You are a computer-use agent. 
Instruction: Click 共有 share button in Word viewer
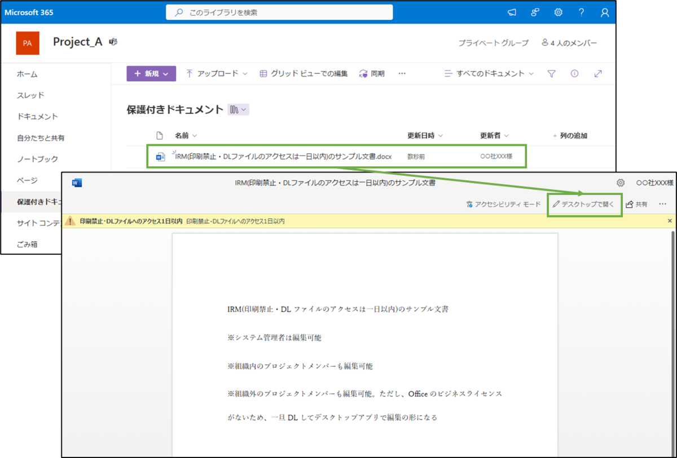coord(637,204)
